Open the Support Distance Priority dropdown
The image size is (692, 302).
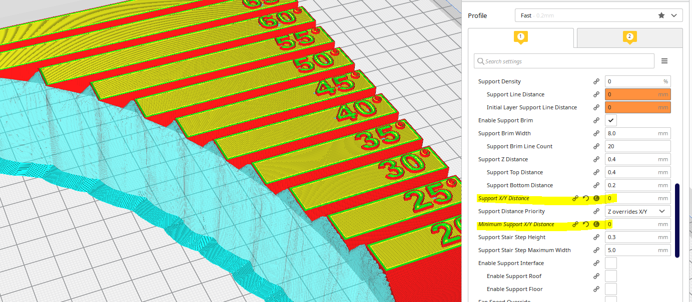pos(638,211)
